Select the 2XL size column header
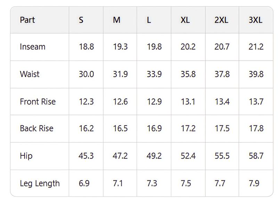Viewport: 278px width, 203px height. click(221, 20)
